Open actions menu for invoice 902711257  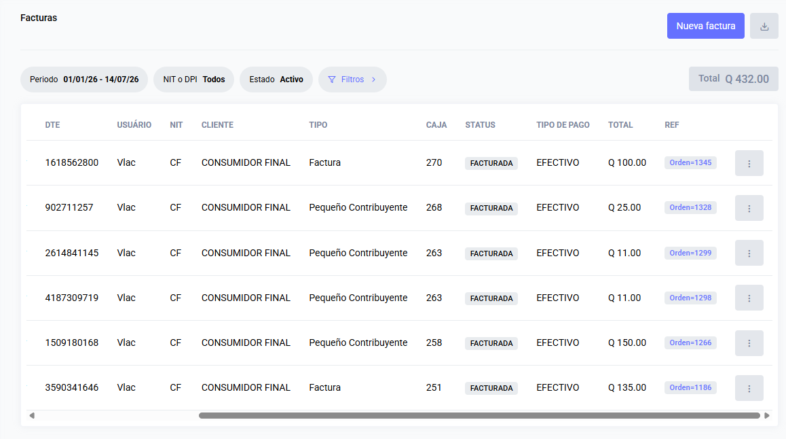(749, 208)
